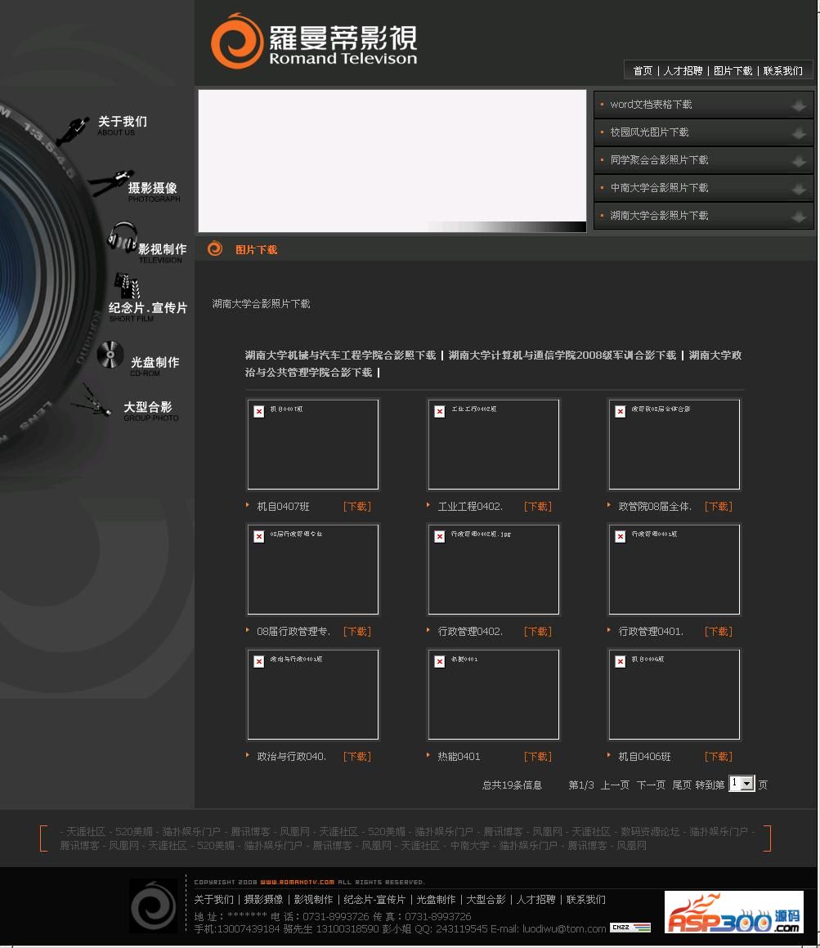Select 湖南大学合影照片下载 category

pyautogui.click(x=659, y=216)
